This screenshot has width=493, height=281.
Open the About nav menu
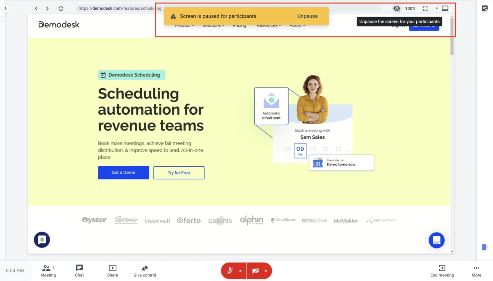[x=297, y=25]
